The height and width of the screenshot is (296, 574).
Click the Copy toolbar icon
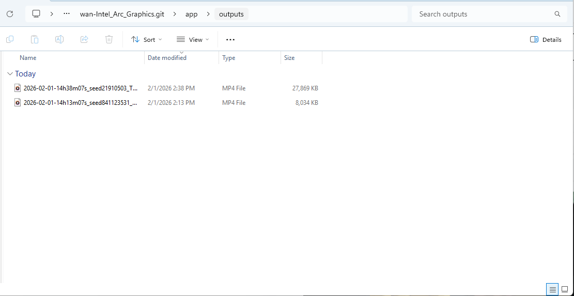[x=10, y=39]
